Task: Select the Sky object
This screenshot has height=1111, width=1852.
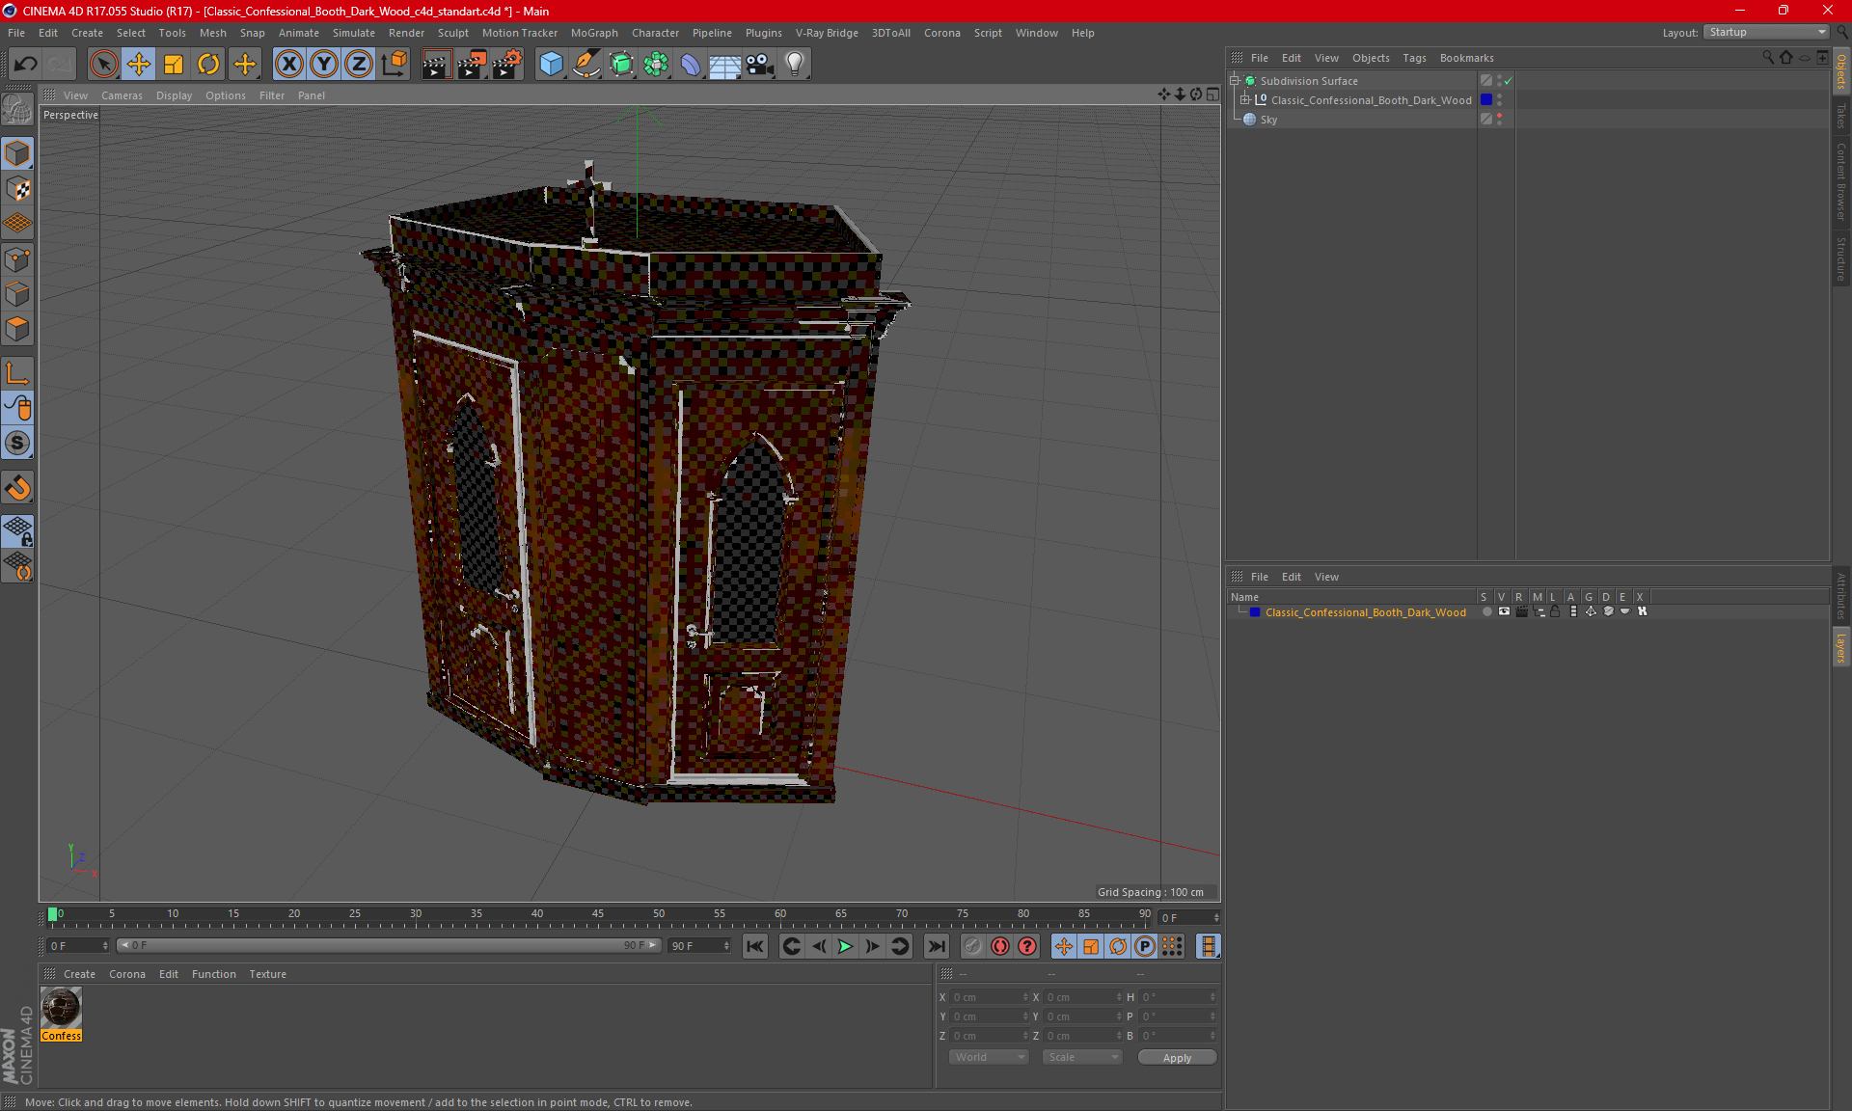Action: coord(1268,120)
